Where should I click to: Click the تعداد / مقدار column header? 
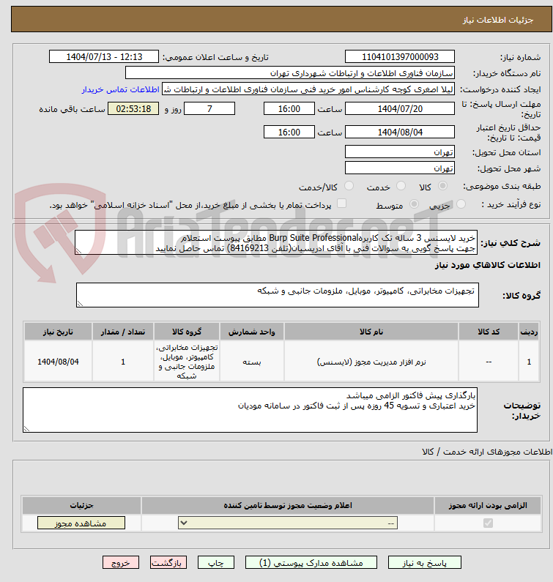pos(123,332)
